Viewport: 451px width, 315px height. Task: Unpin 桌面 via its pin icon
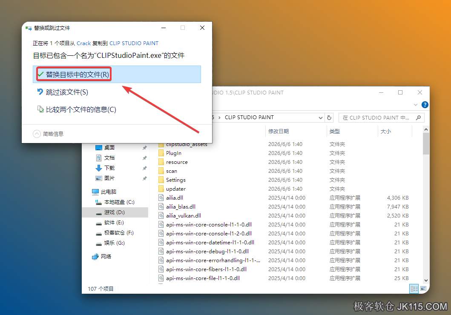pos(144,148)
